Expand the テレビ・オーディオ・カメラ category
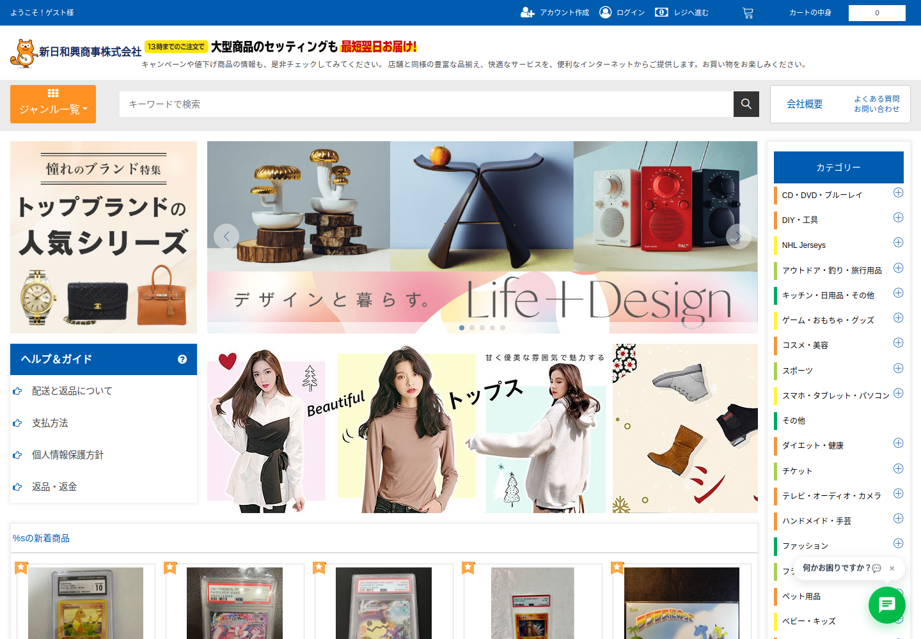The height and width of the screenshot is (639, 921). click(898, 493)
